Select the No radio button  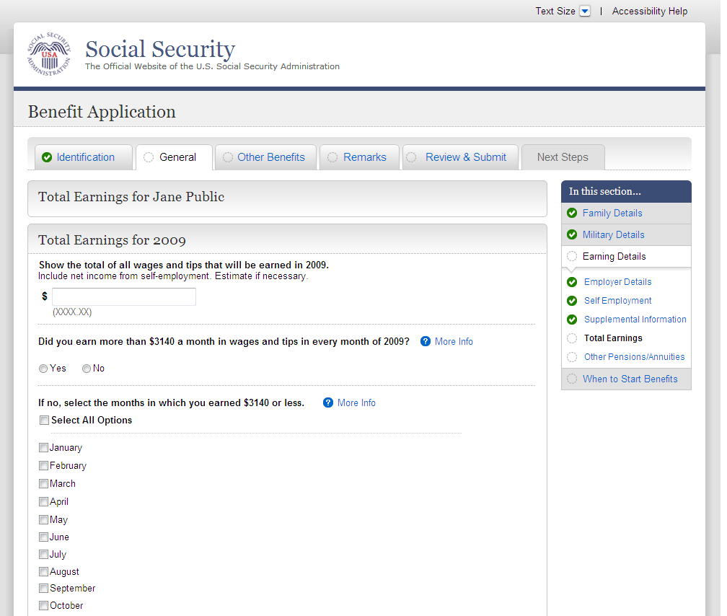tap(87, 369)
